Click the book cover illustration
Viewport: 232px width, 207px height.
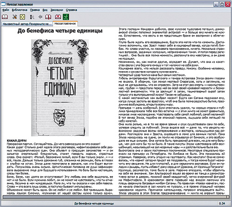[60, 88]
